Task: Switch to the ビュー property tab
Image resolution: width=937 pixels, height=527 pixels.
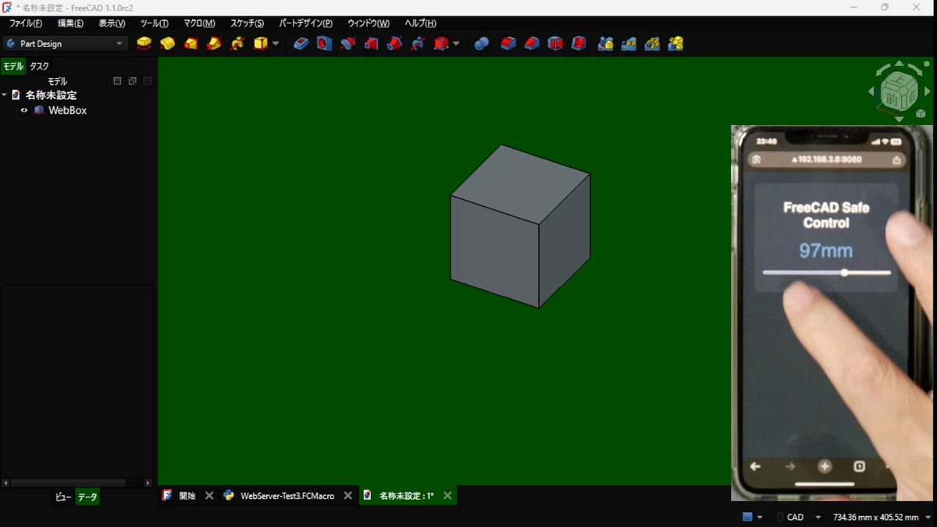Action: click(x=64, y=497)
